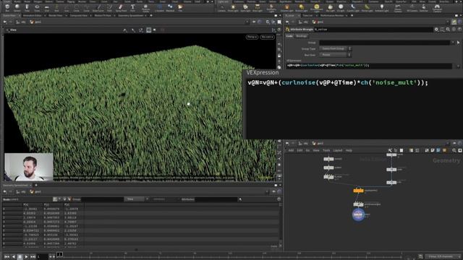Click the obj path in the network editor
This screenshot has width=463, height=260.
coord(303,143)
